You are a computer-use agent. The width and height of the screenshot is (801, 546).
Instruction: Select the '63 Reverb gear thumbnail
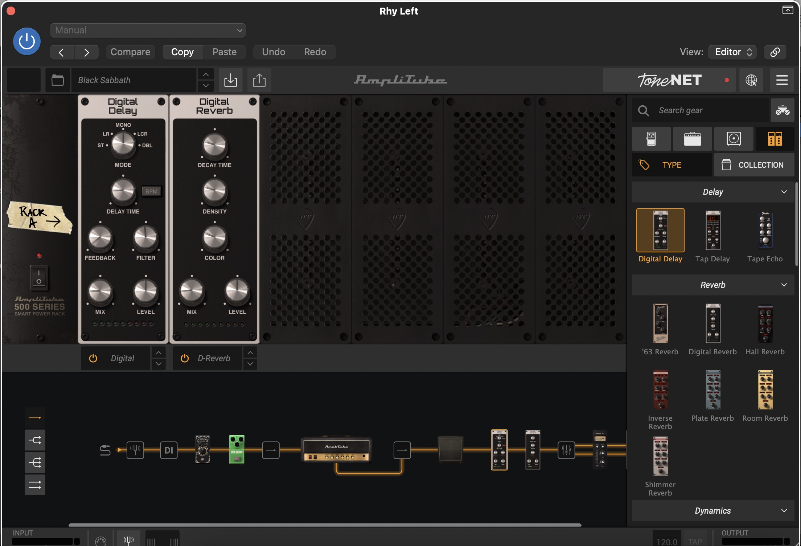[x=660, y=323]
